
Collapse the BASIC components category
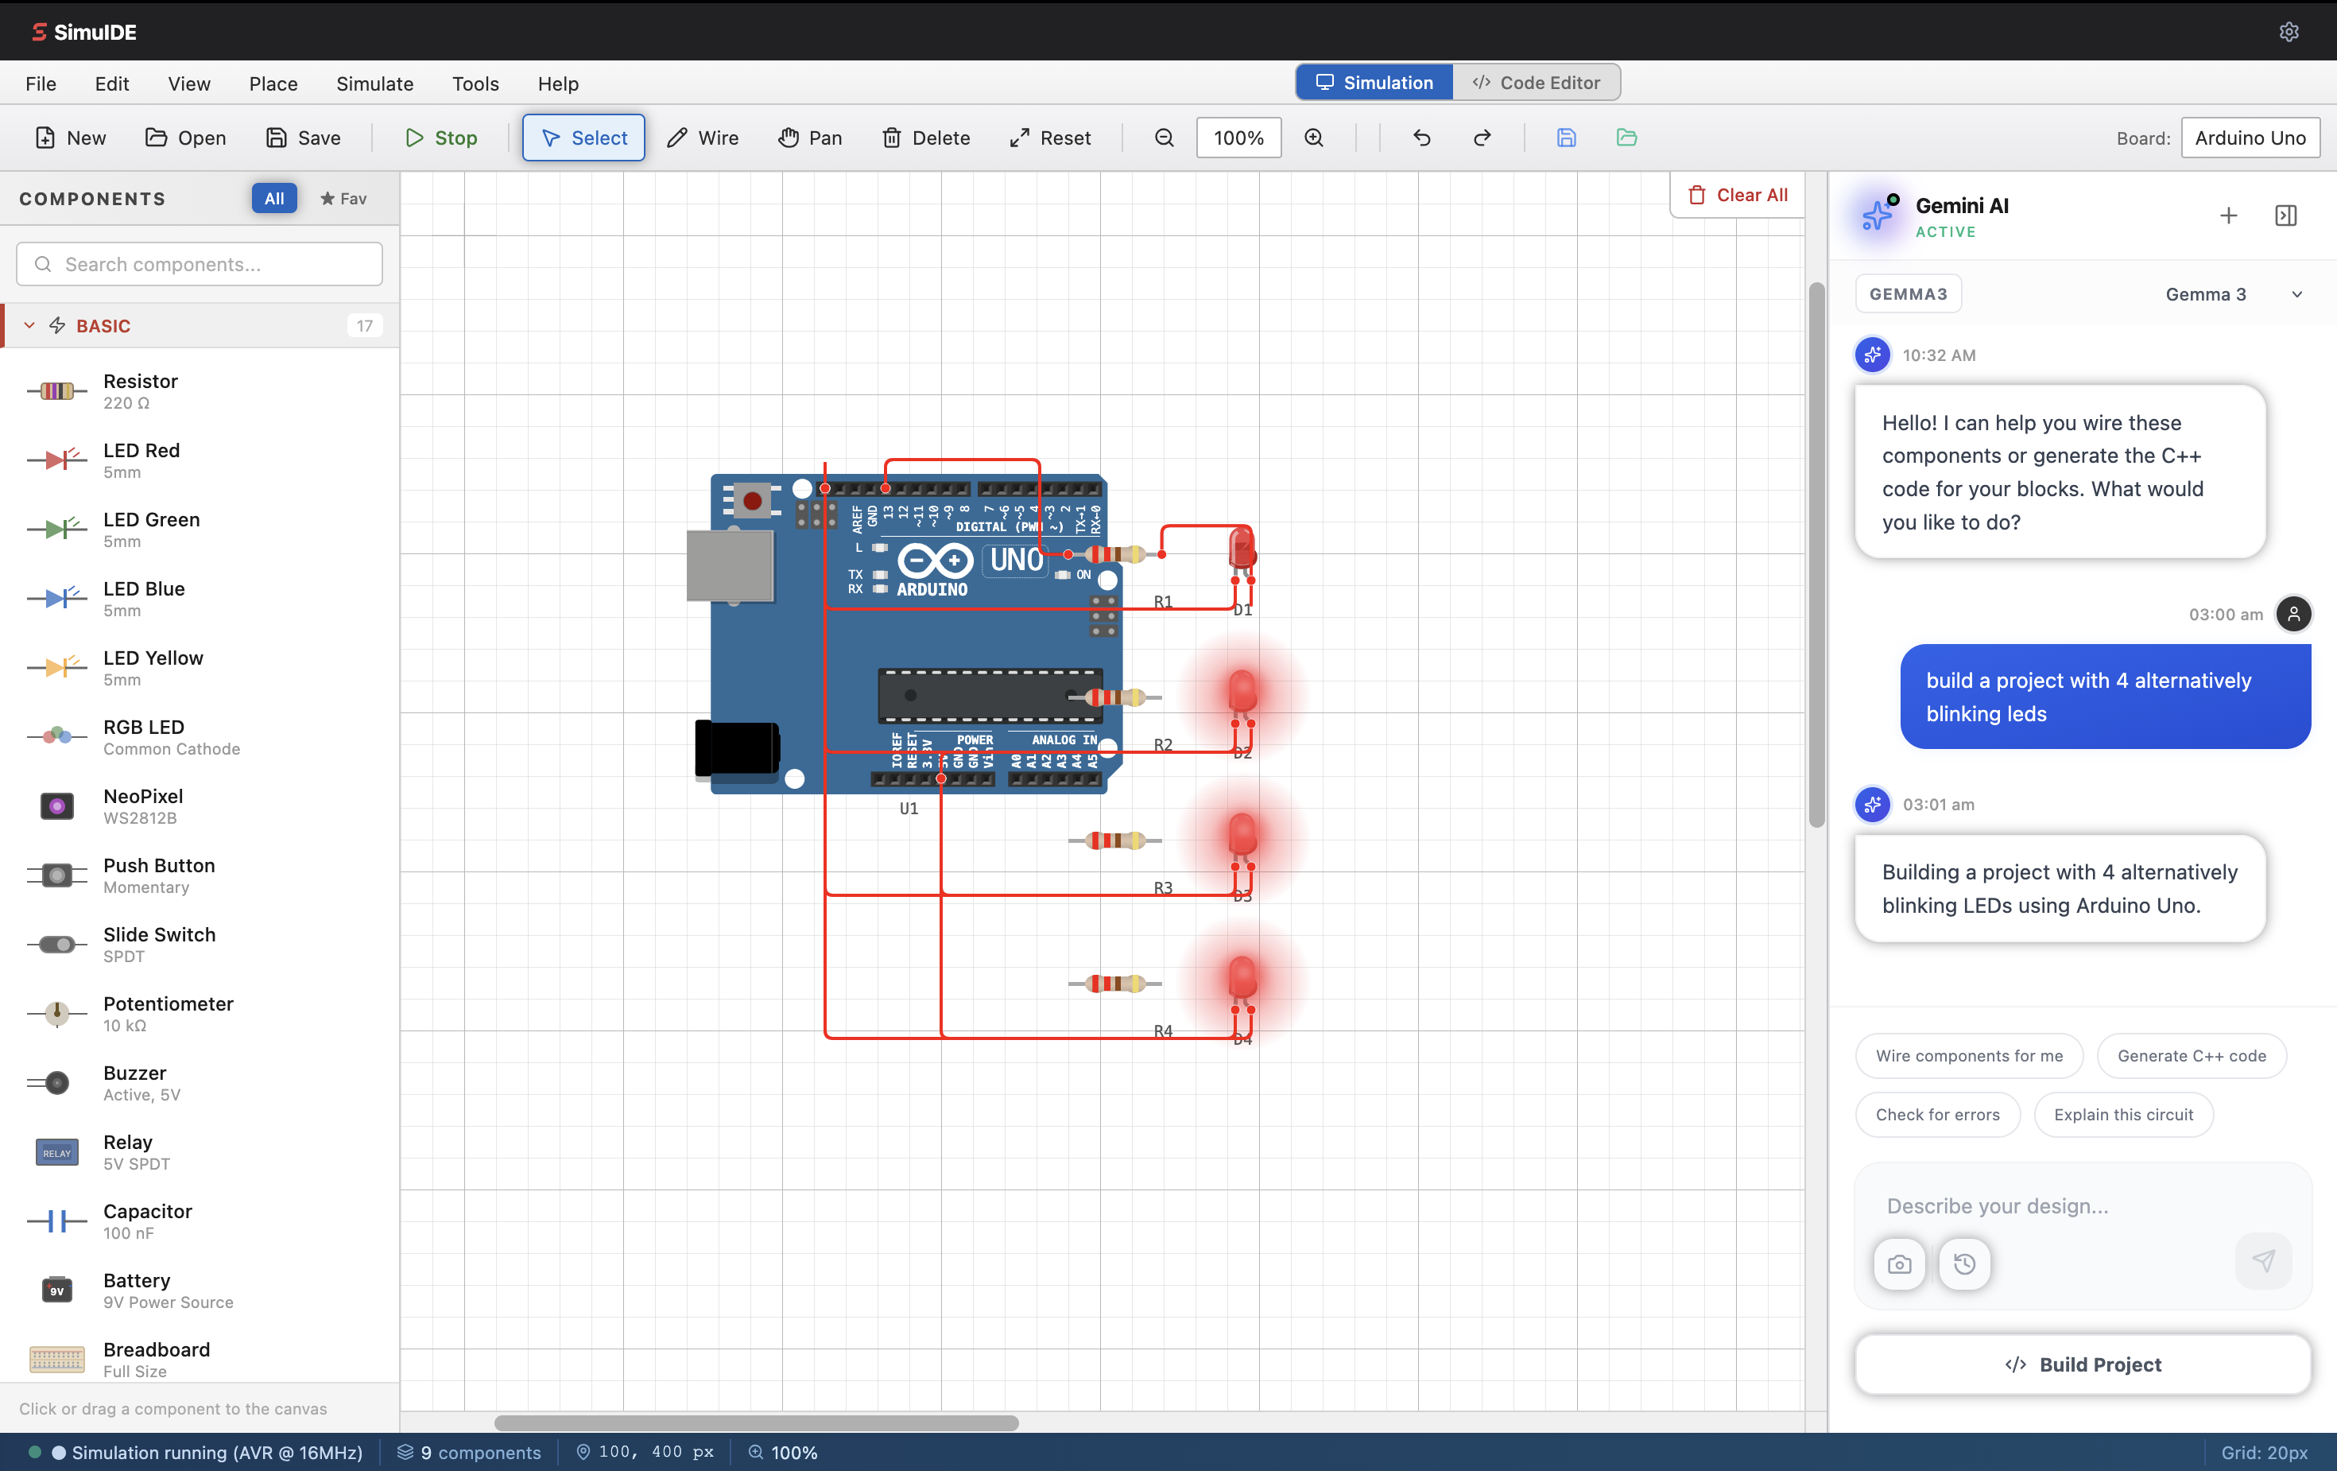tap(29, 326)
